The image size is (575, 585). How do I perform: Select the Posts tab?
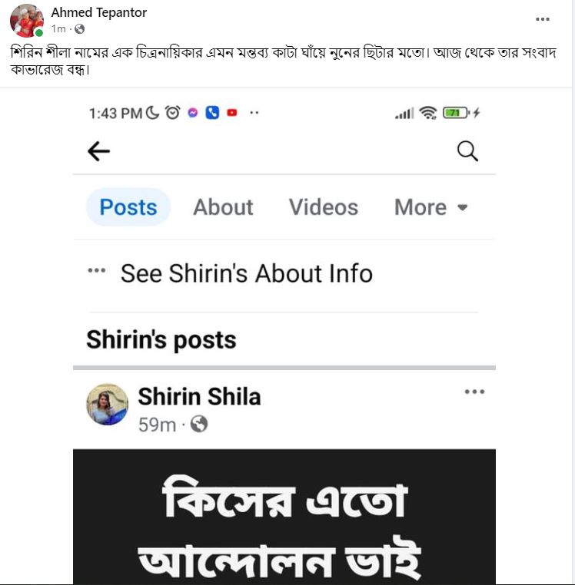tap(128, 207)
